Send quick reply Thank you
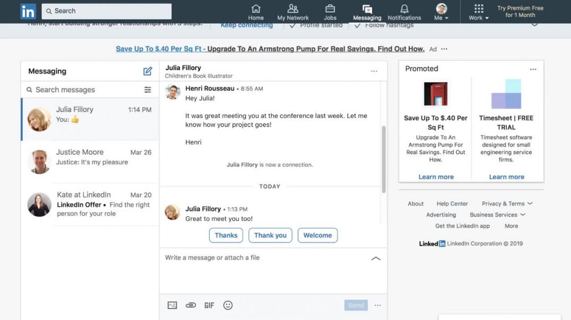Viewport: 571px width, 320px height. (x=270, y=235)
